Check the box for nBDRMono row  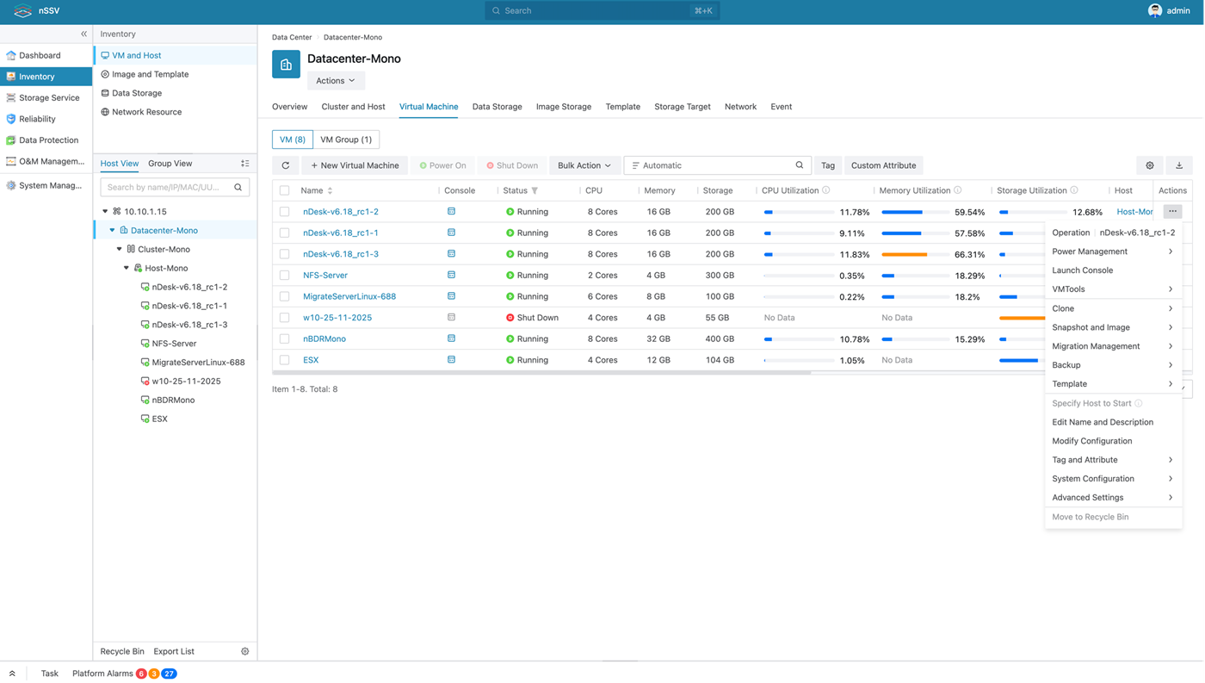click(285, 338)
